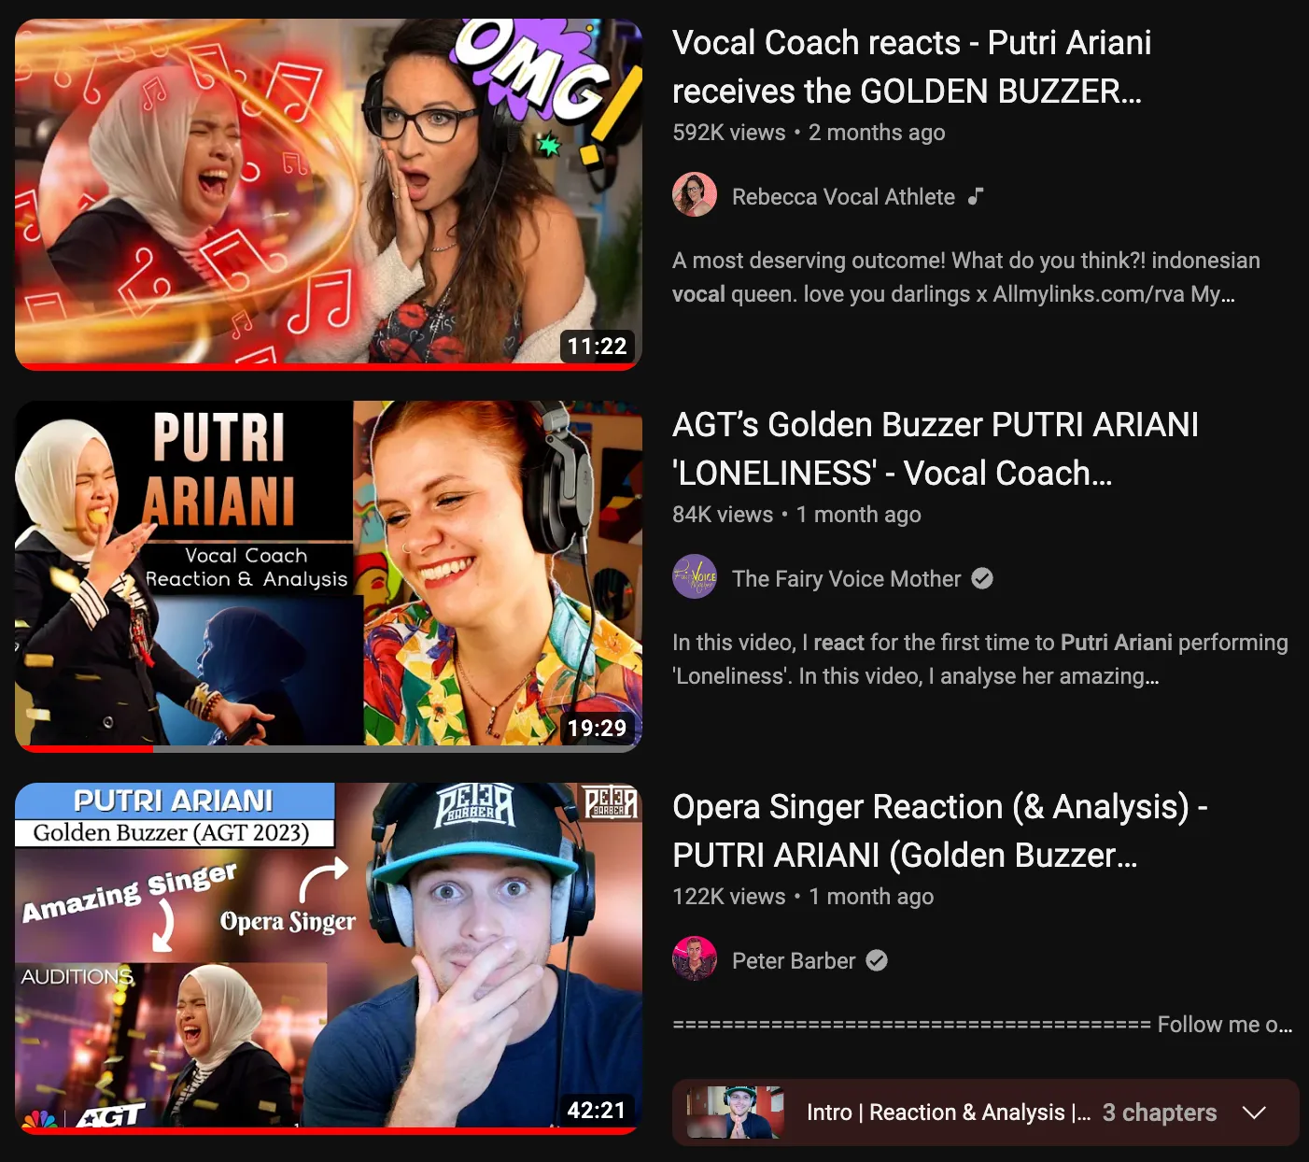The height and width of the screenshot is (1162, 1309).
Task: Open 'Opera Singer Reaction (& Analysis)' title
Action: point(940,830)
